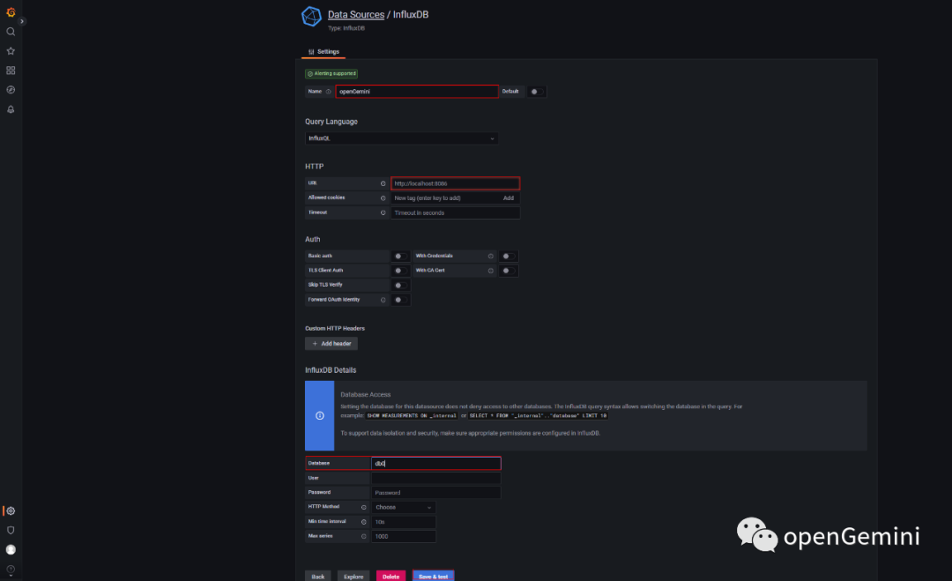Image resolution: width=952 pixels, height=581 pixels.
Task: Toggle the Default data source switch
Action: (536, 92)
